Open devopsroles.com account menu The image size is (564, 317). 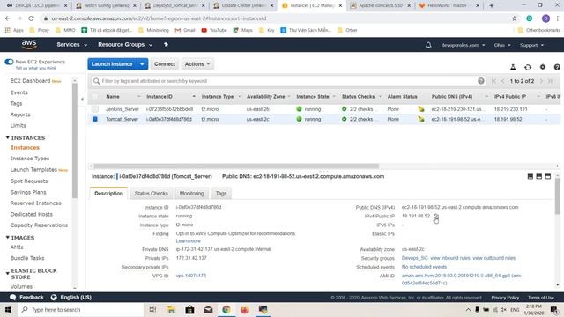pyautogui.click(x=463, y=45)
